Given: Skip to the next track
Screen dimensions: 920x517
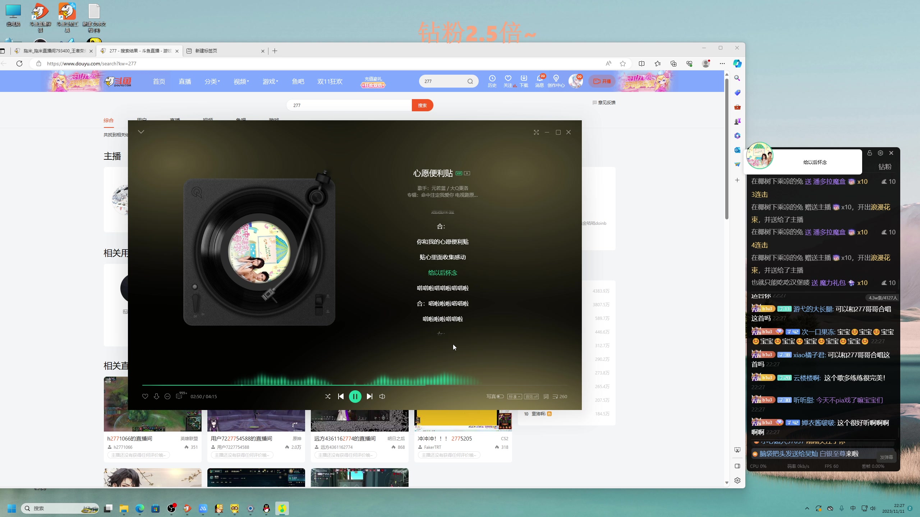Looking at the screenshot, I should coord(369,396).
